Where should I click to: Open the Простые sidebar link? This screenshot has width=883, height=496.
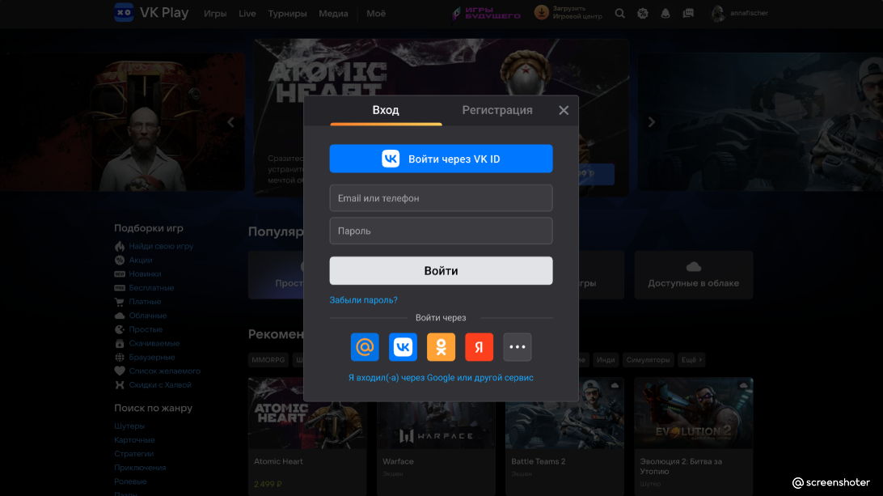tap(146, 329)
